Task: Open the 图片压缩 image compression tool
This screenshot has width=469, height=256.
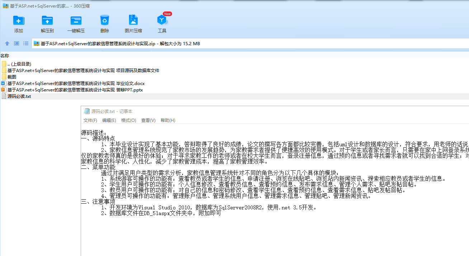Action: tap(133, 20)
